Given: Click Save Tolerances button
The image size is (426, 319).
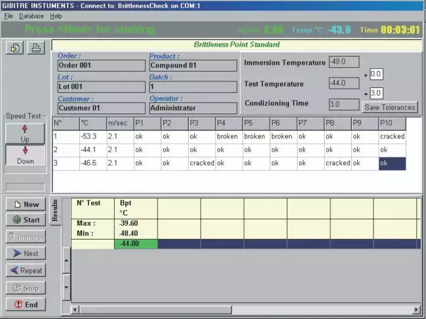Looking at the screenshot, I should click(390, 108).
